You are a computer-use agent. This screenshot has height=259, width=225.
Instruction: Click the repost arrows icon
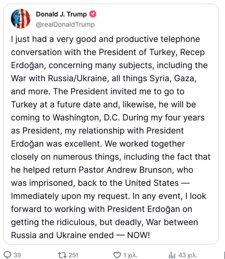[x=62, y=255]
